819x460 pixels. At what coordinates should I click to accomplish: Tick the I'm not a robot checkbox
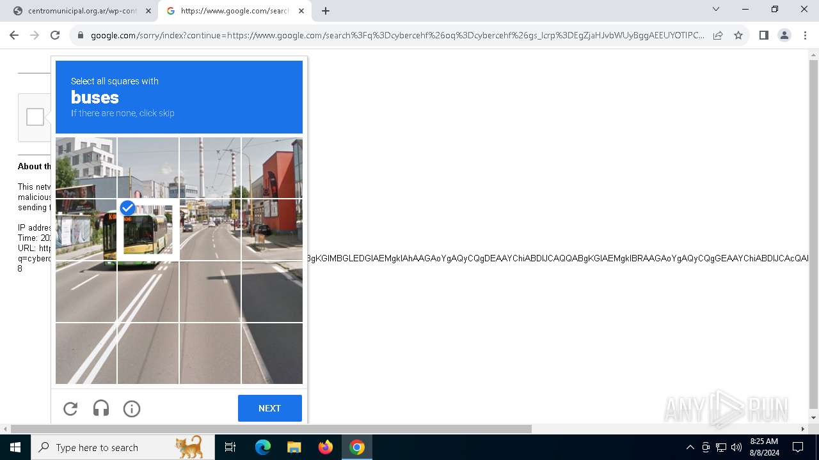click(x=35, y=117)
